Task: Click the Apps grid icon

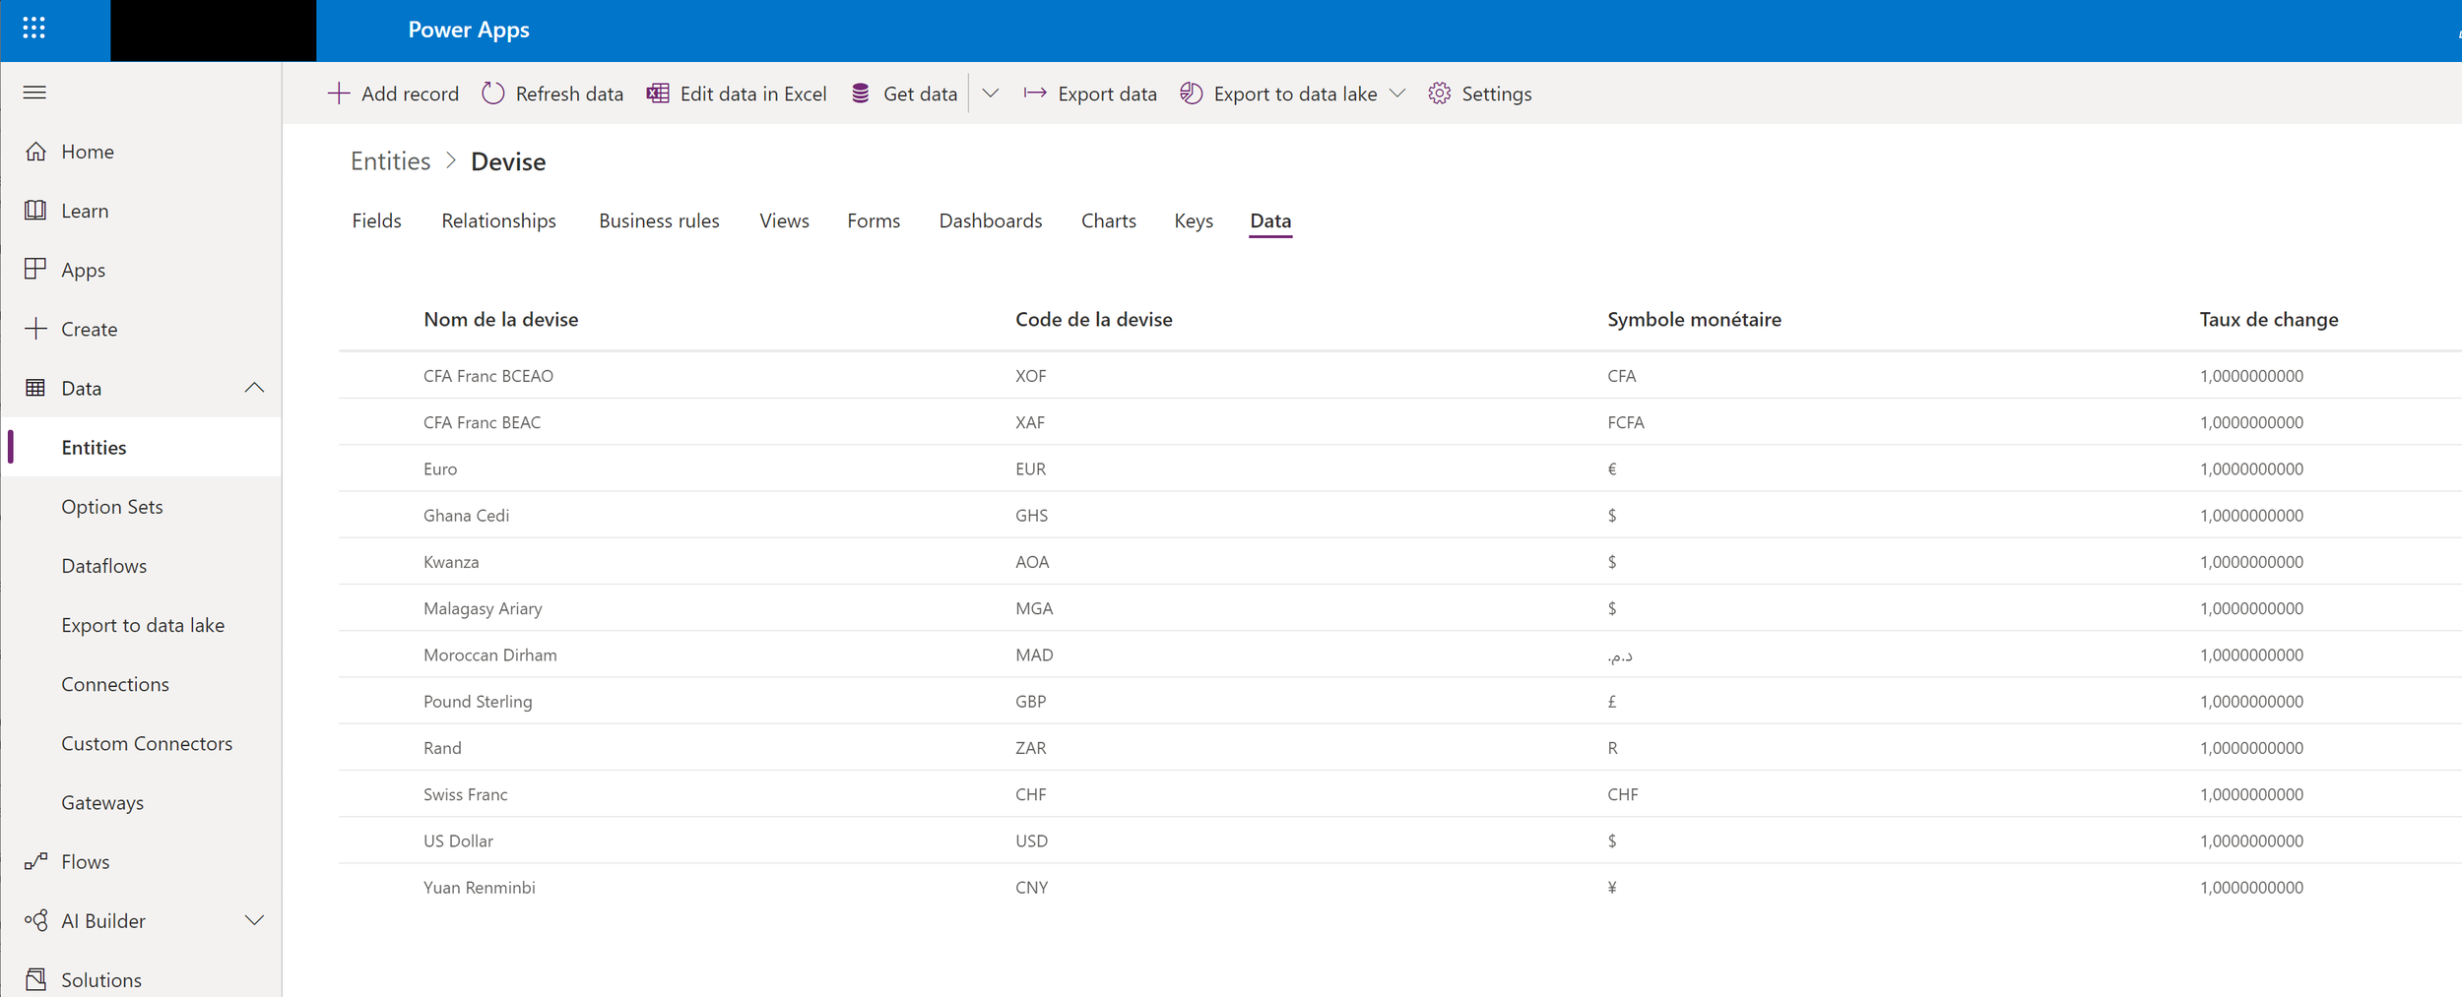Action: [35, 270]
